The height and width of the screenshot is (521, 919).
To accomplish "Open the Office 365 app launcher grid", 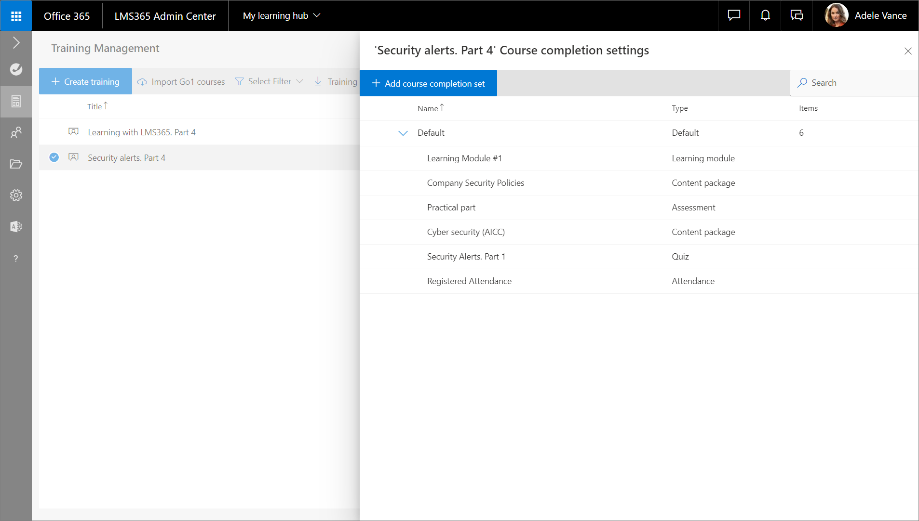I will [x=16, y=16].
